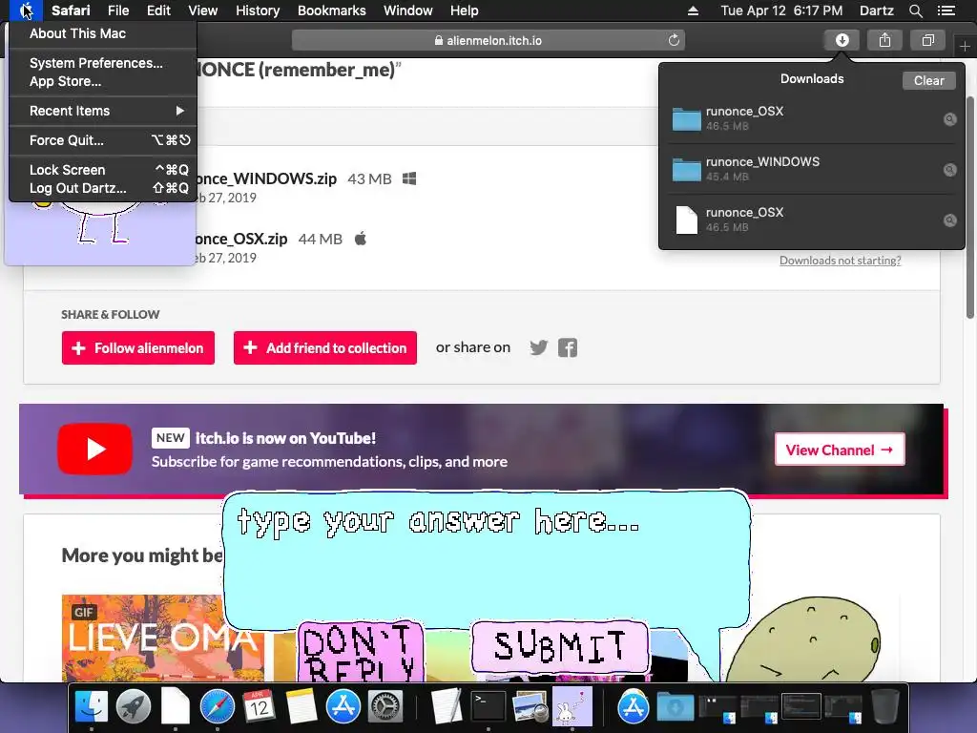Open the Share icon in Safari toolbar
Screen dimensions: 977x733
pyautogui.click(x=884, y=40)
